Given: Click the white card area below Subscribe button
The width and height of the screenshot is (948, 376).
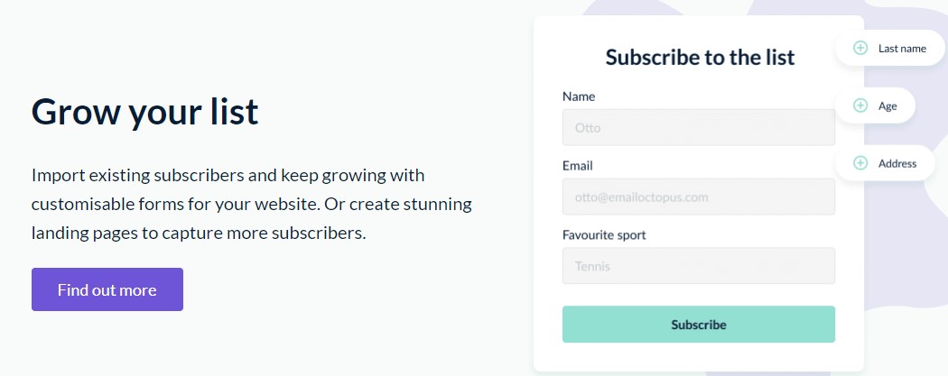Looking at the screenshot, I should [698, 357].
